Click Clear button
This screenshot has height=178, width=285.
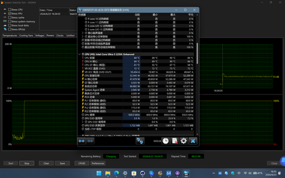pos(46,163)
